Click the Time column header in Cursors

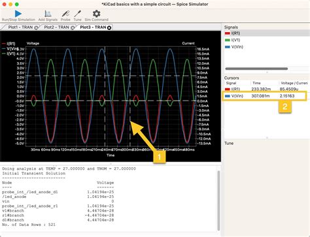point(256,83)
